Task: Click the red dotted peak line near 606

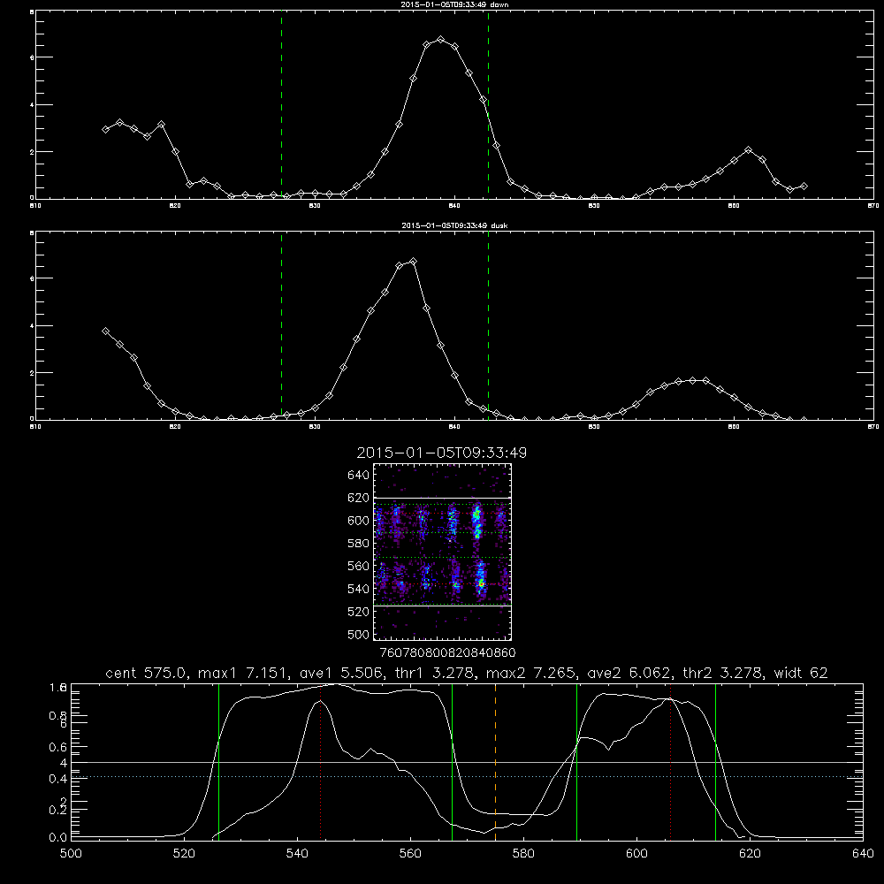Action: [x=670, y=762]
